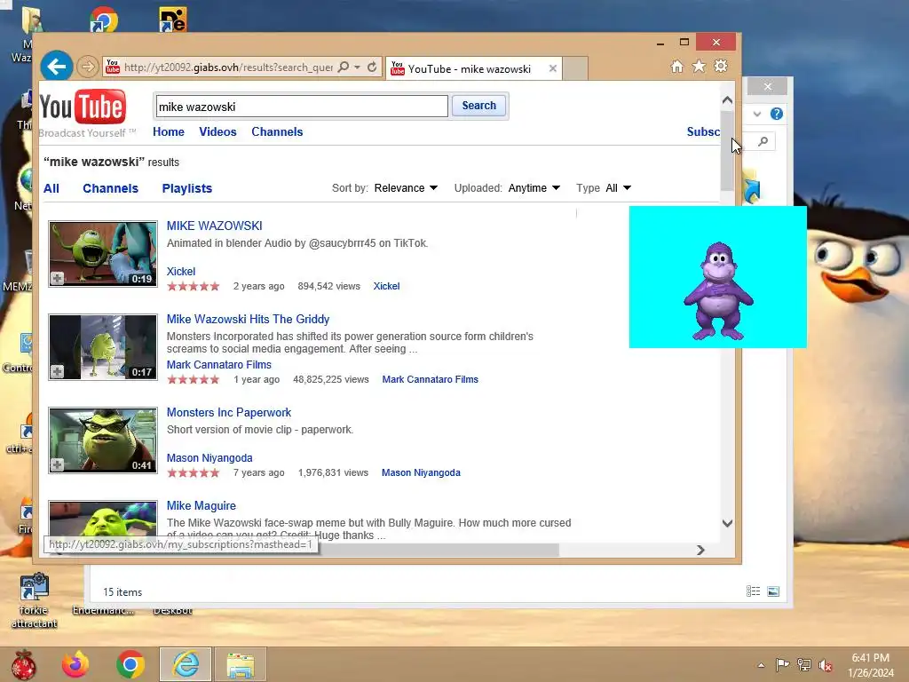Click the help question mark in Explorer window
This screenshot has height=682, width=909.
(776, 114)
